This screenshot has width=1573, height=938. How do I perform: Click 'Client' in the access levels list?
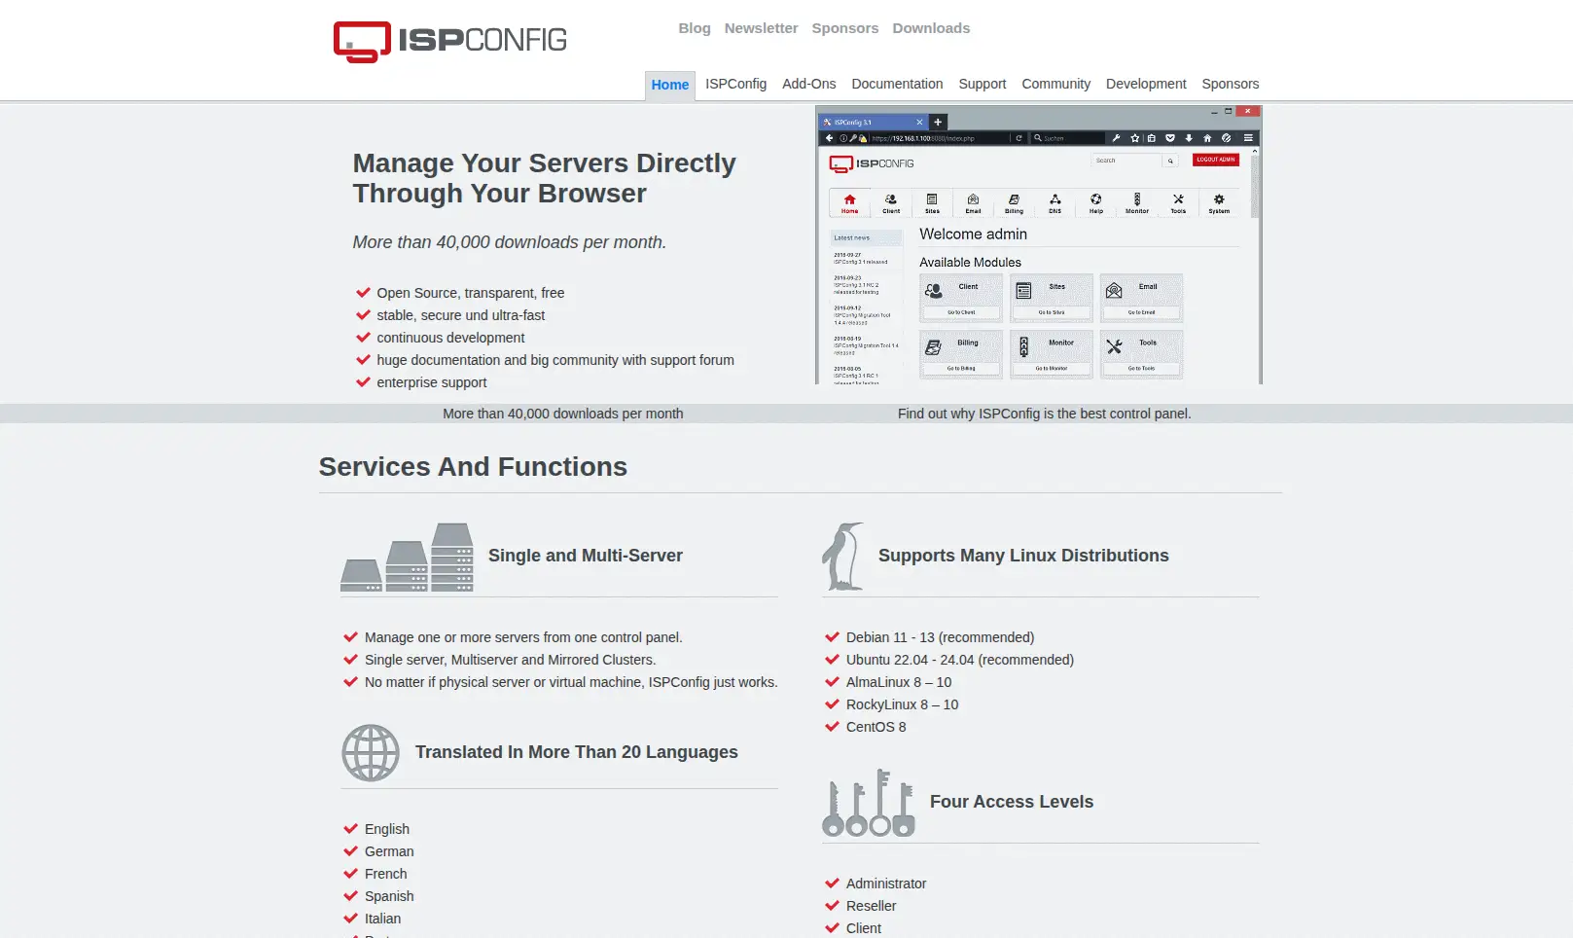click(864, 928)
